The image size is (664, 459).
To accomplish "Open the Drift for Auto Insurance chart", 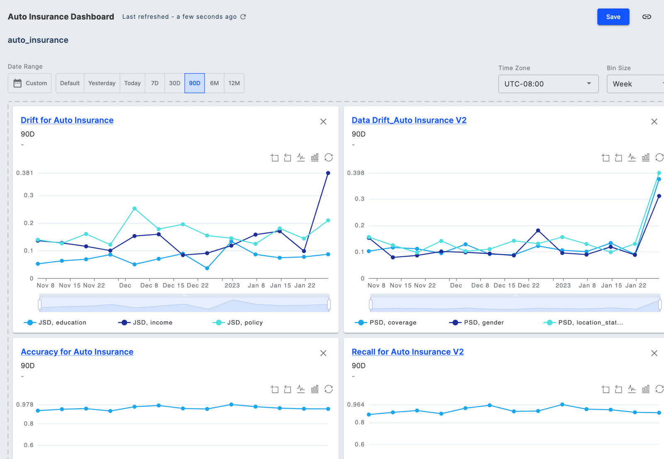I will tap(67, 120).
